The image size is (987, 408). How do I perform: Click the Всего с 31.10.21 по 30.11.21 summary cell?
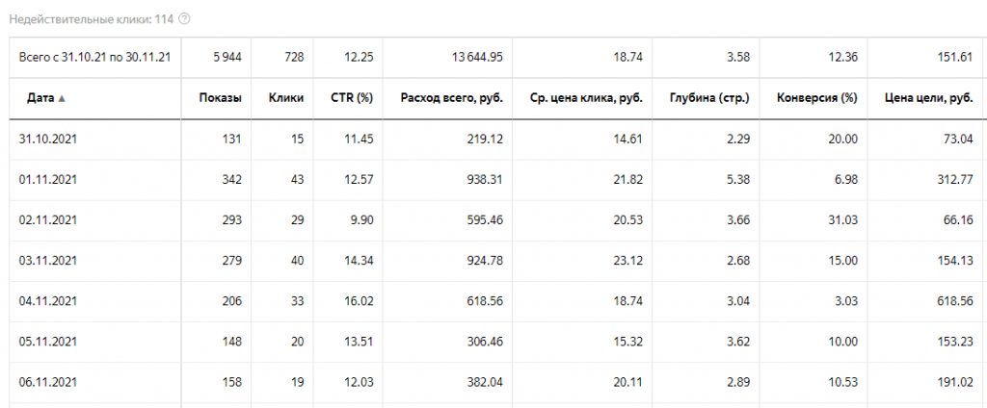(x=95, y=58)
